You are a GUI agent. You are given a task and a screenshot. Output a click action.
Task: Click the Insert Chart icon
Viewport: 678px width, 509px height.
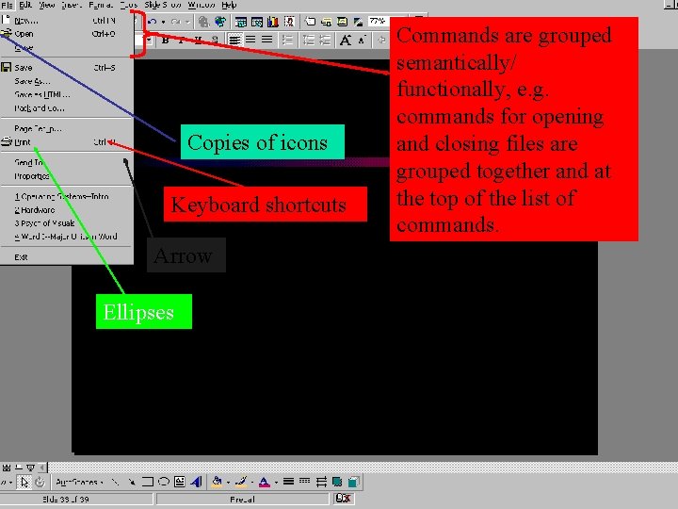273,21
